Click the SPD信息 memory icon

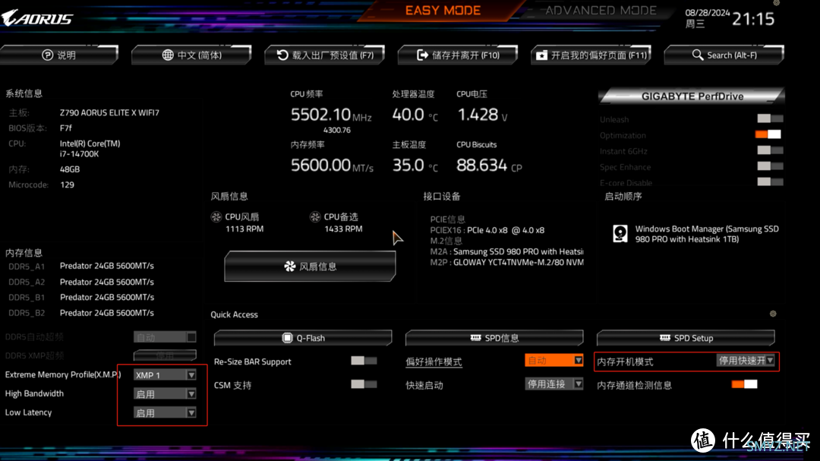point(475,338)
